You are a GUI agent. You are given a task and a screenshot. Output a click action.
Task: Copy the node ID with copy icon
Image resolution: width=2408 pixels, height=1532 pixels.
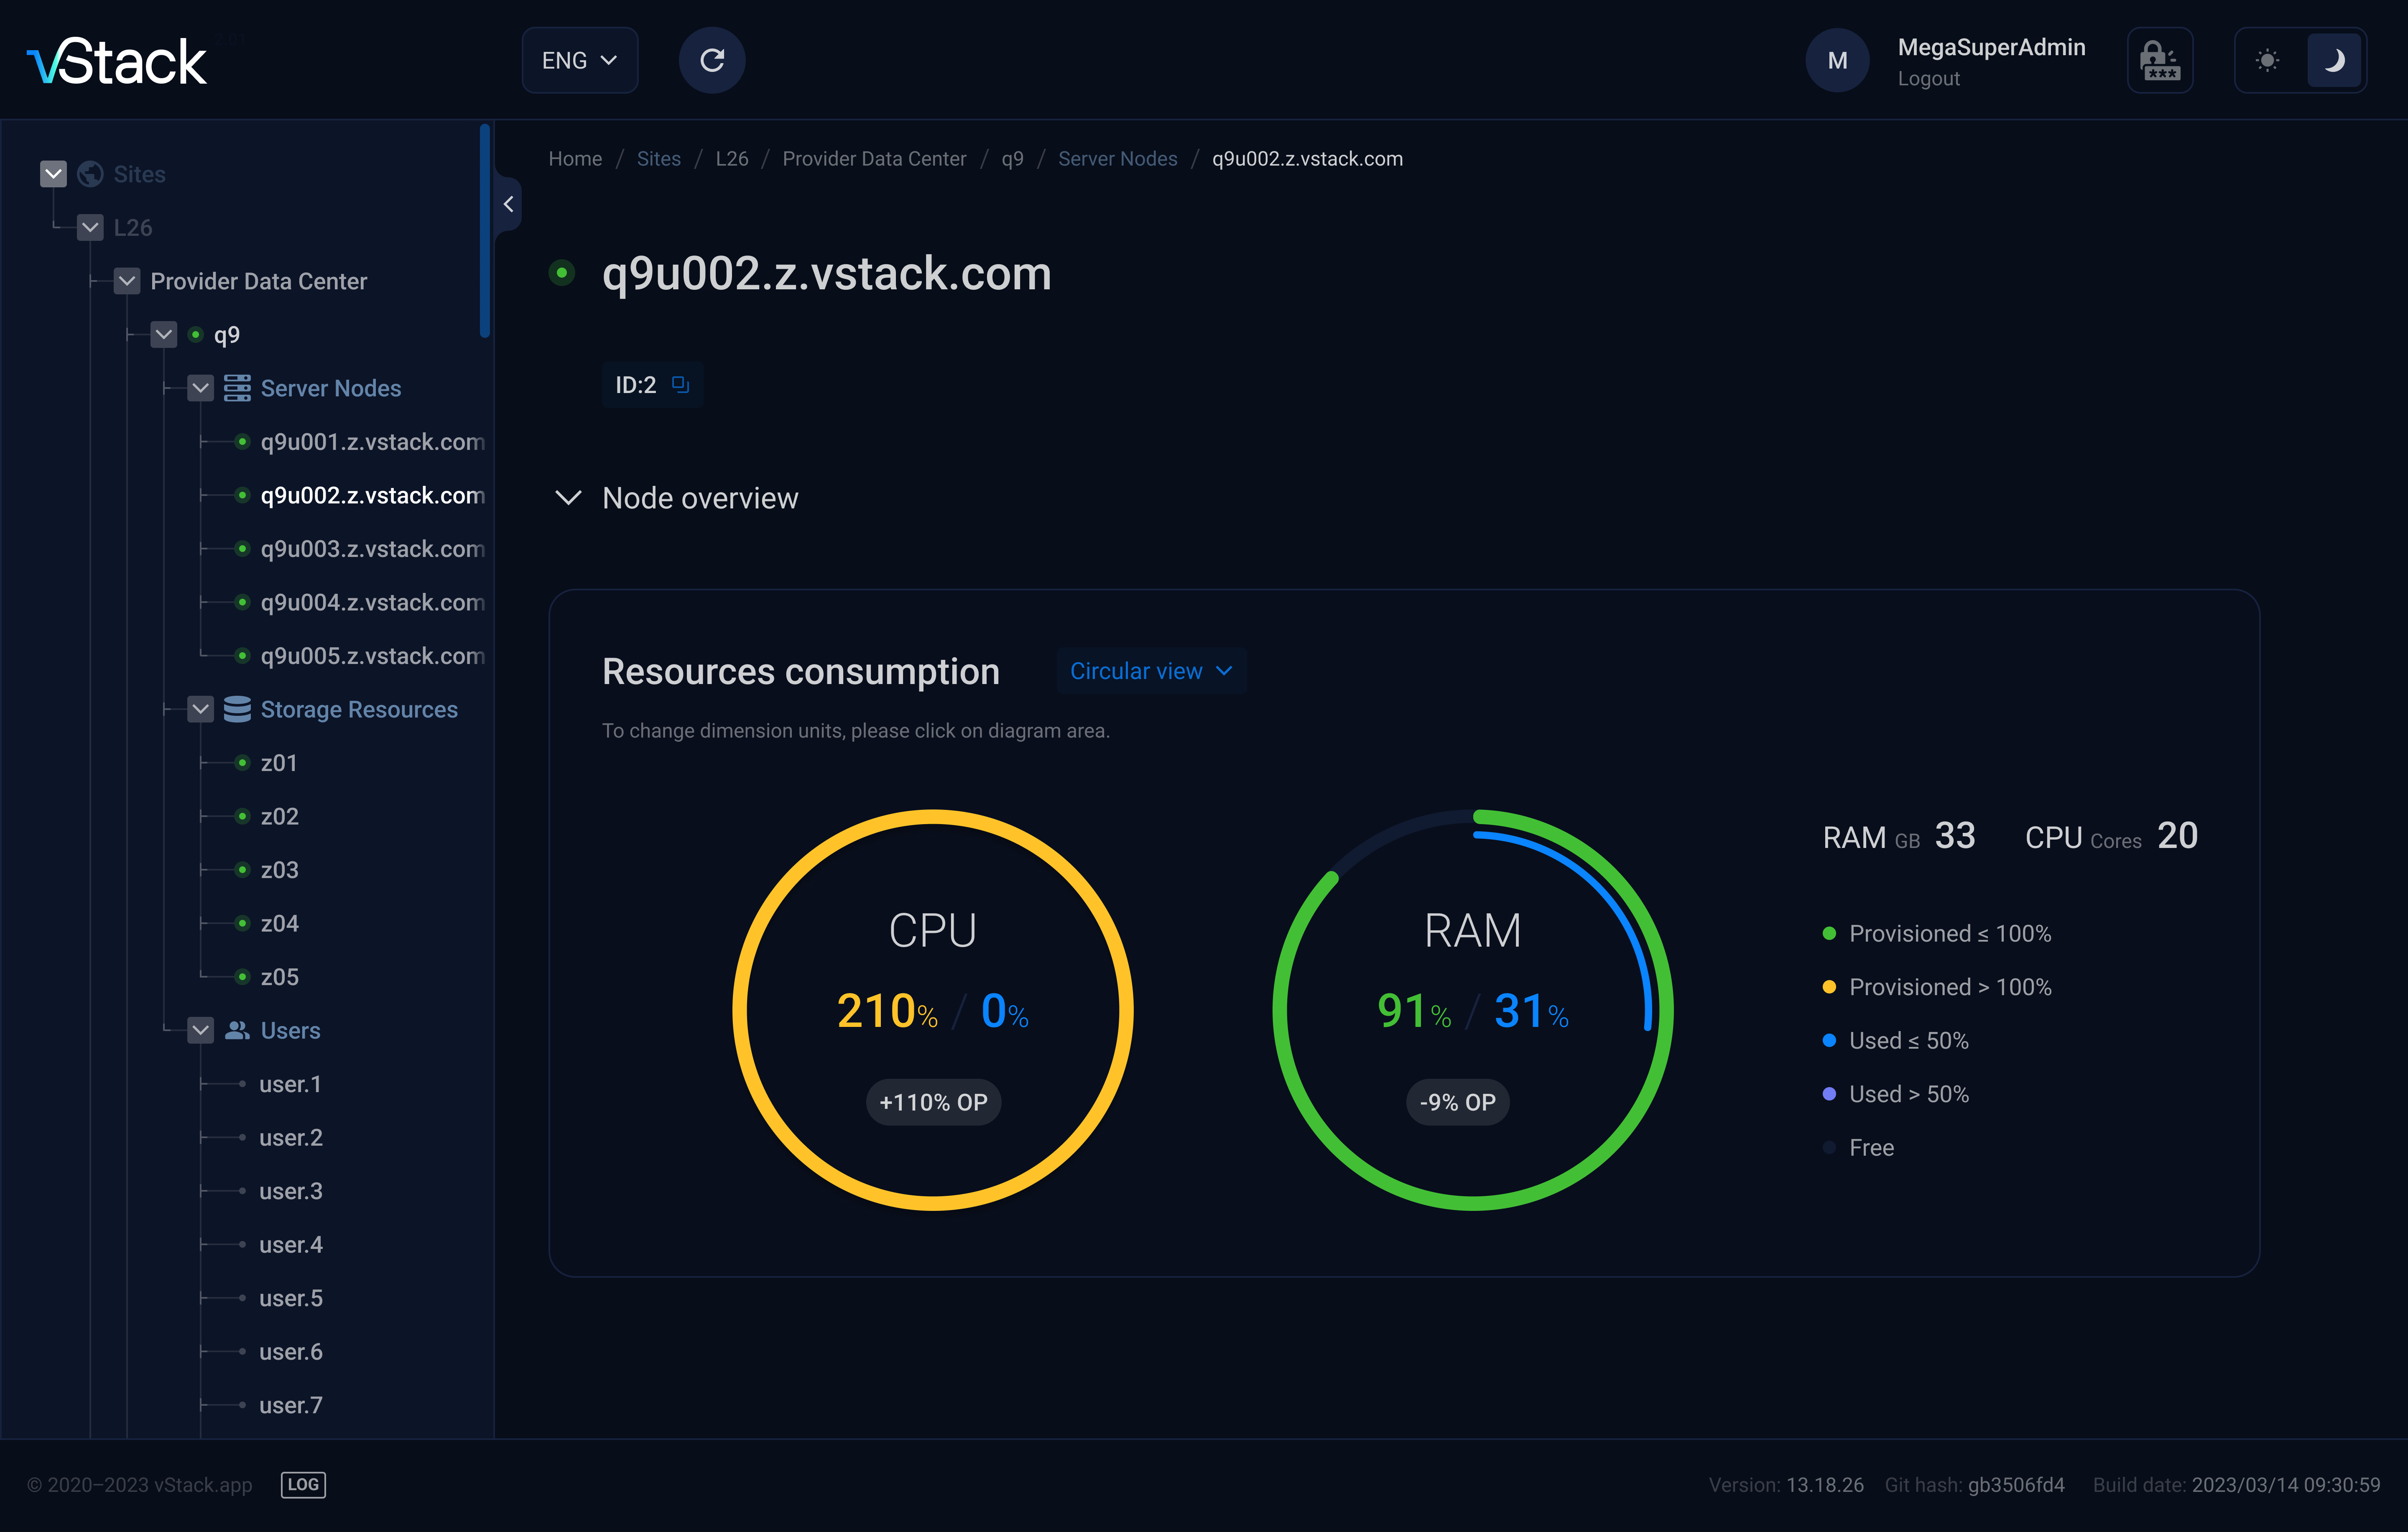click(x=681, y=385)
